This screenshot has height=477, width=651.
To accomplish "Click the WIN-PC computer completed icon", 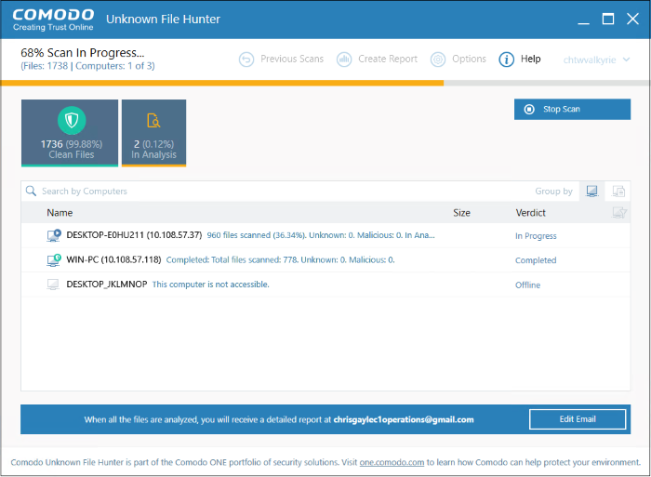I will pos(54,259).
